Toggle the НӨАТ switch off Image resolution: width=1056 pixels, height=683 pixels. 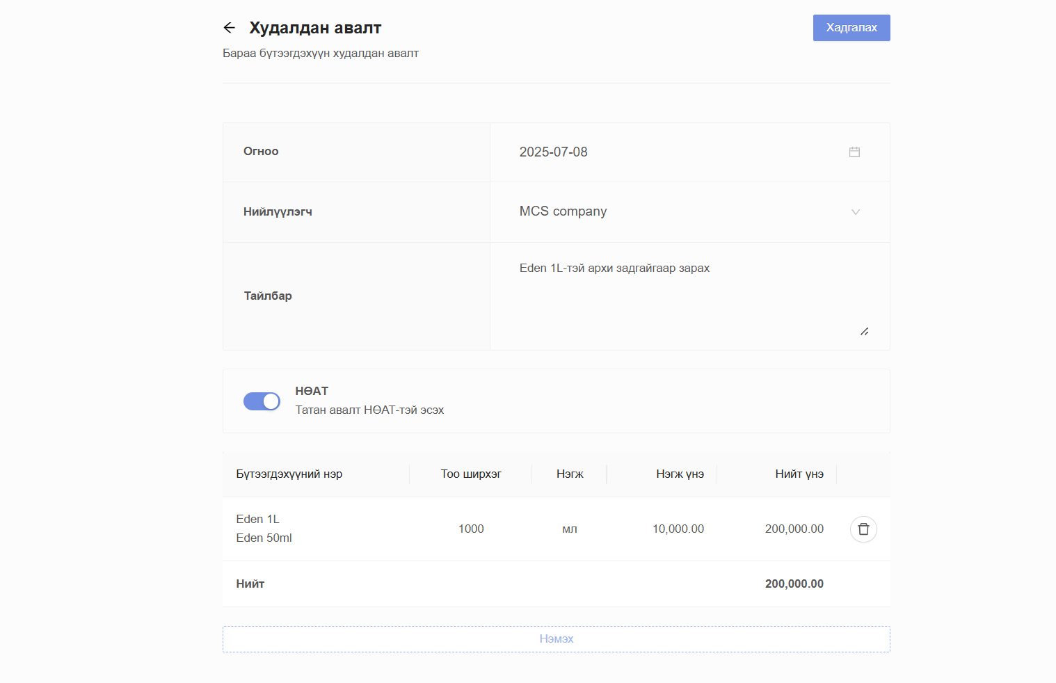click(x=262, y=401)
